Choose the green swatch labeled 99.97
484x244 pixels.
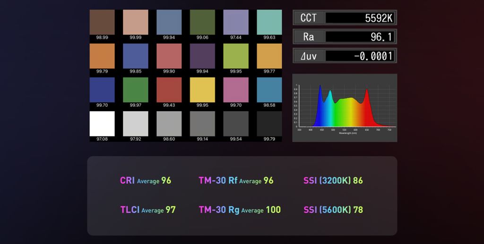point(136,90)
